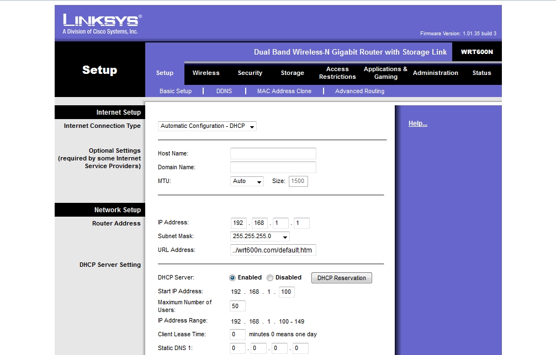Expand the Internet Connection Type dropdown
This screenshot has height=355, width=556.
207,126
